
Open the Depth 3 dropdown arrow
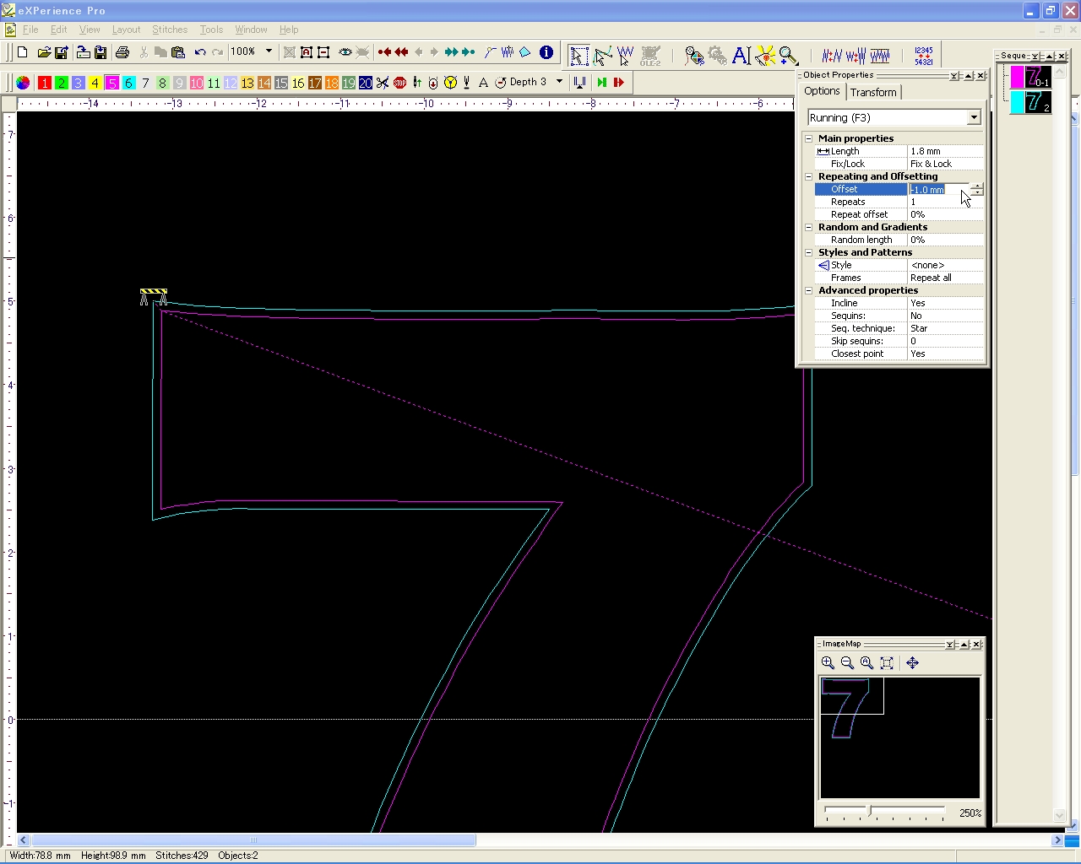click(559, 82)
